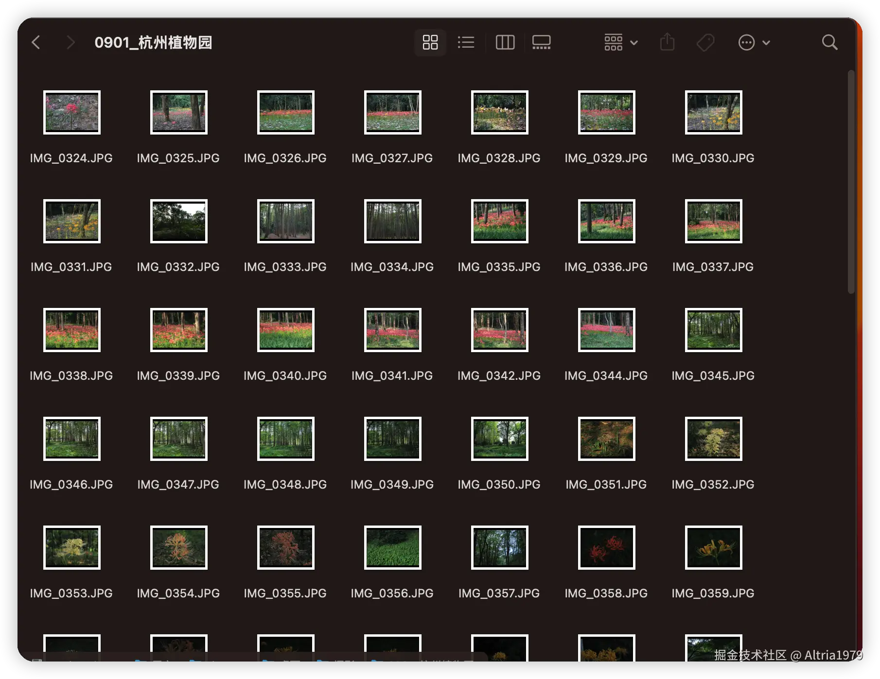The image size is (880, 679).
Task: Select thumbnail of IMG_0337.JPG
Action: pyautogui.click(x=714, y=221)
